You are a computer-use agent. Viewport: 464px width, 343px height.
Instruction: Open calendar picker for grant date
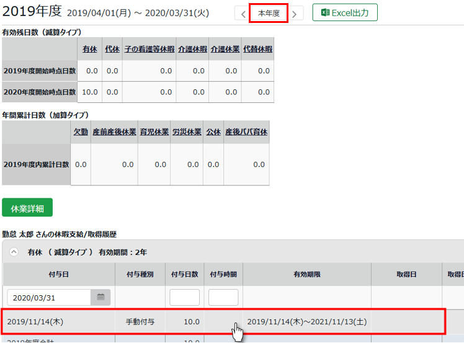[100, 298]
